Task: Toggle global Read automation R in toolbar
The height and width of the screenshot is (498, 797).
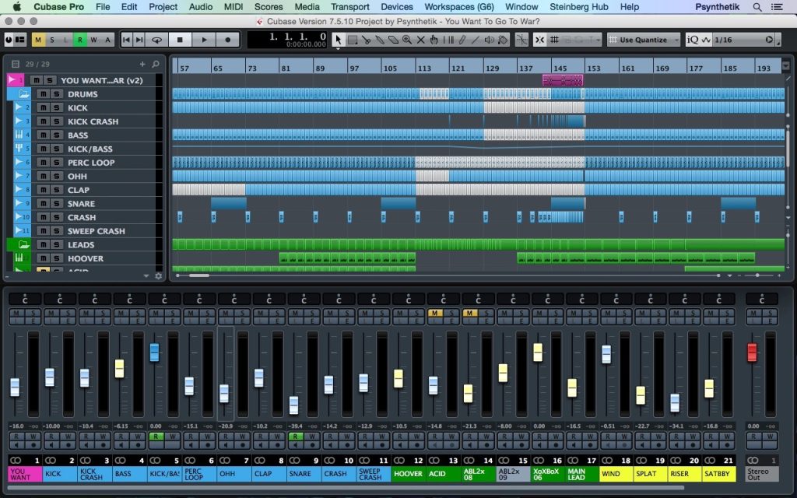Action: point(80,40)
